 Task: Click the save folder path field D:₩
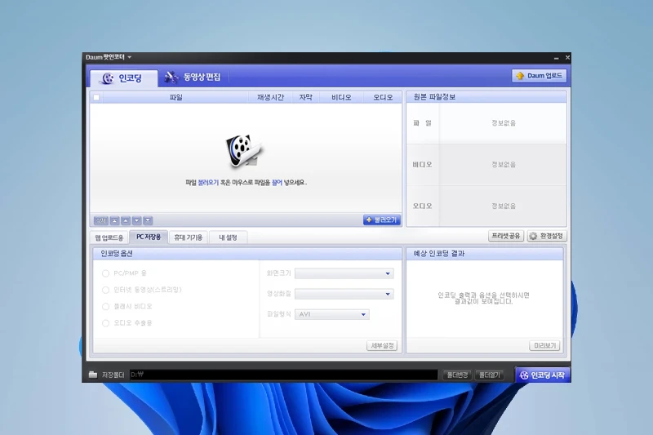click(283, 375)
